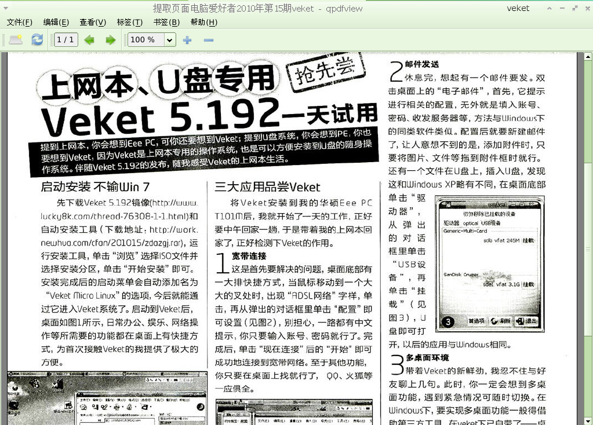The height and width of the screenshot is (425, 593).
Task: Open the 编辑(E) menu
Action: coord(56,22)
